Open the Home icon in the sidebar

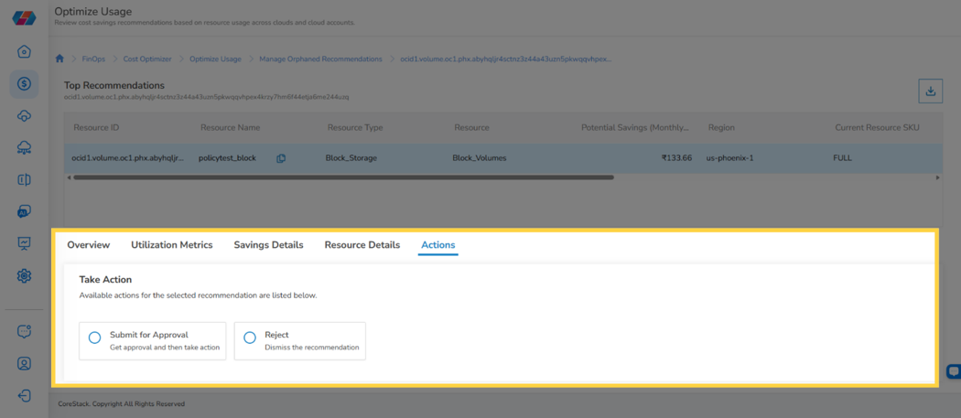tap(24, 51)
